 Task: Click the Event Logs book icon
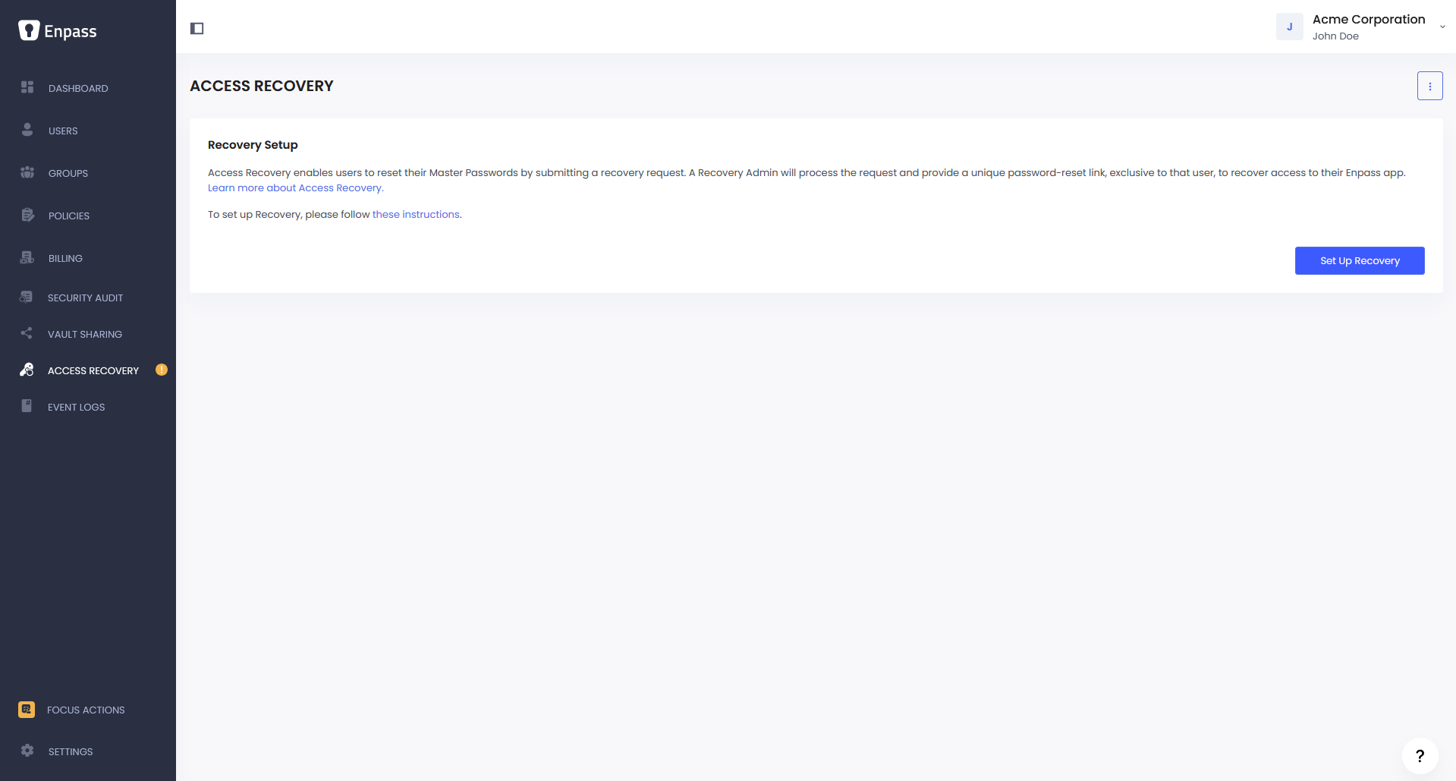pyautogui.click(x=27, y=406)
